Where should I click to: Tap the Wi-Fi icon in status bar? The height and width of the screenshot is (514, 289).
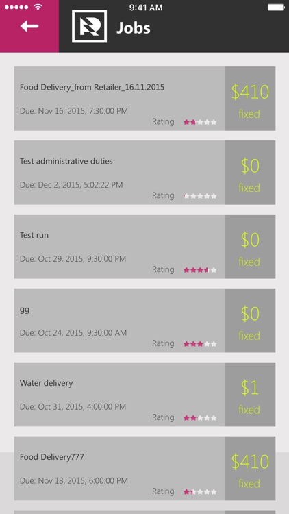point(38,8)
